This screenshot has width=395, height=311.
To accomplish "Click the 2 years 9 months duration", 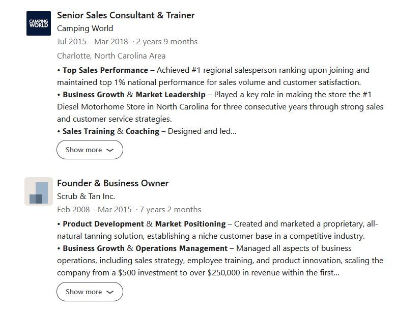I will pos(167,42).
